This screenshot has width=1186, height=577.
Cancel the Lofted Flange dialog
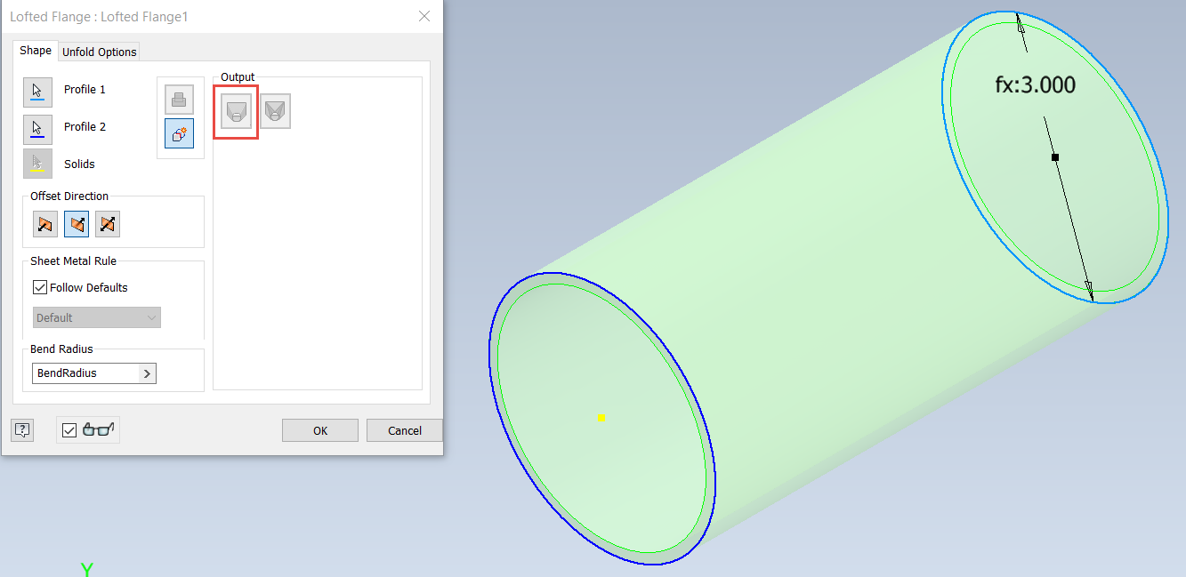coord(404,429)
